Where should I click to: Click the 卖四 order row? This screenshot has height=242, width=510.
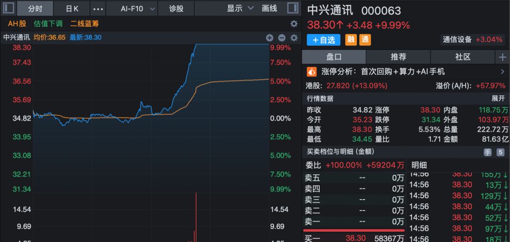pos(354,189)
